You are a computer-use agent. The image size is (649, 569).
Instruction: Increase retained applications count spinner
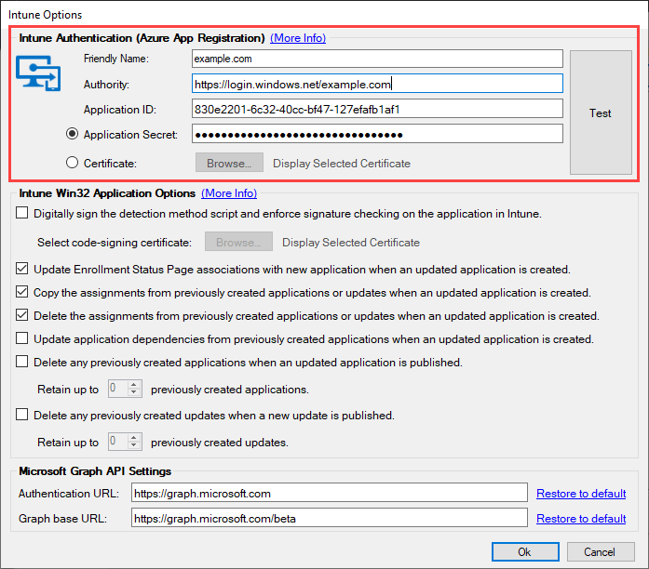133,385
